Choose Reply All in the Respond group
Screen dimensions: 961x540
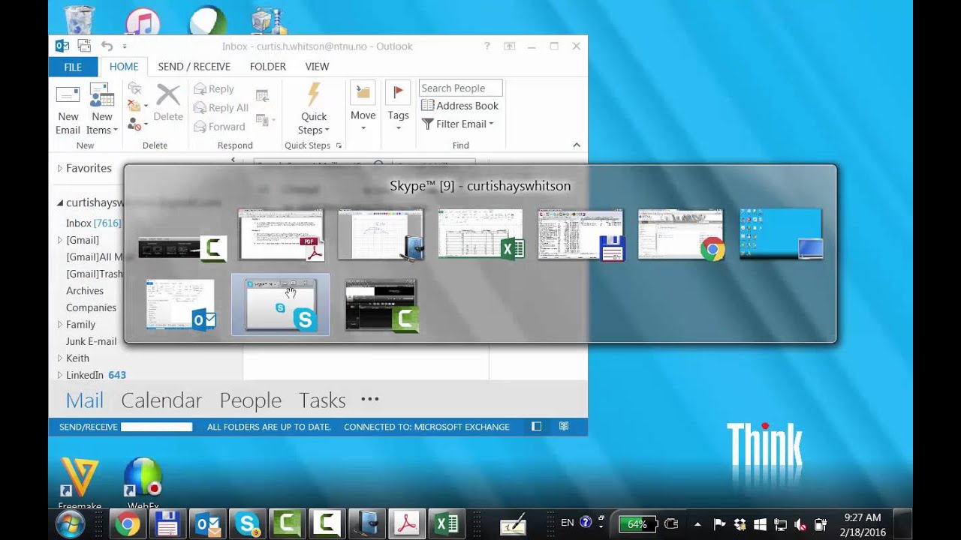click(221, 107)
